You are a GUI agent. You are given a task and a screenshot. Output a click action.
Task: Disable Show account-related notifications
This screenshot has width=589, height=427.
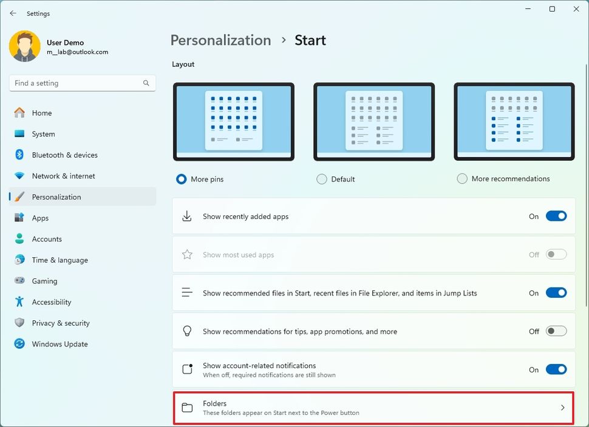pyautogui.click(x=556, y=369)
